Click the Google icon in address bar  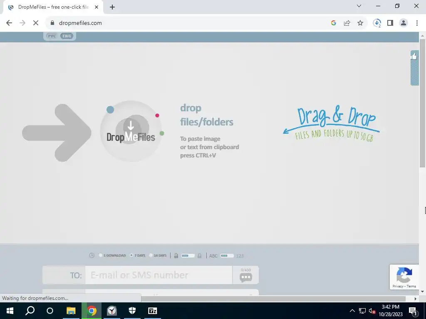point(334,23)
